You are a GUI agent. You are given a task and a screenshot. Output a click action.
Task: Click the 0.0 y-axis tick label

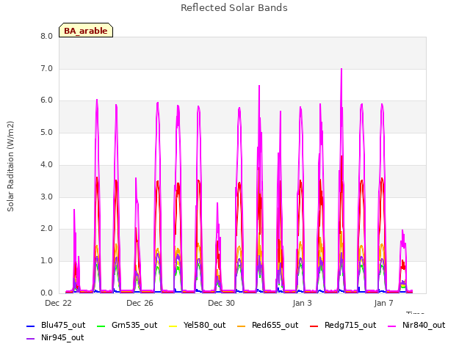click(x=46, y=293)
